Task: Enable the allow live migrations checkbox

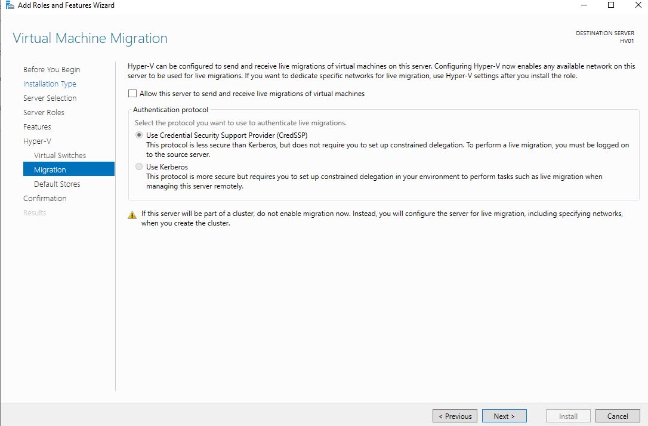Action: pyautogui.click(x=132, y=94)
